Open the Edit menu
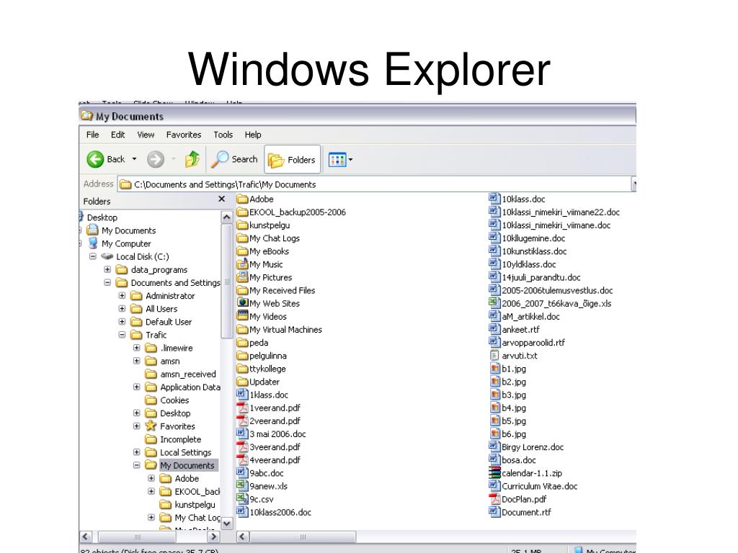Viewport: 738px width, 553px height. (x=117, y=135)
